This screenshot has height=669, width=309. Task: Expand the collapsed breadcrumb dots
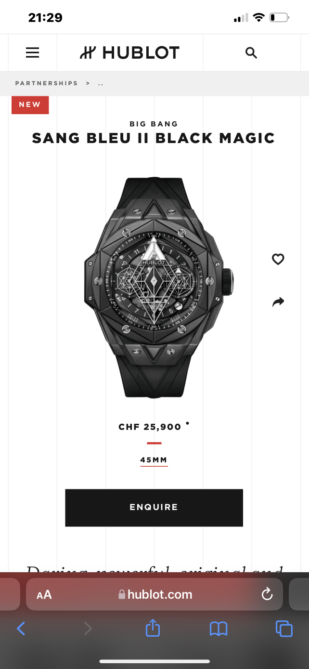[x=101, y=83]
